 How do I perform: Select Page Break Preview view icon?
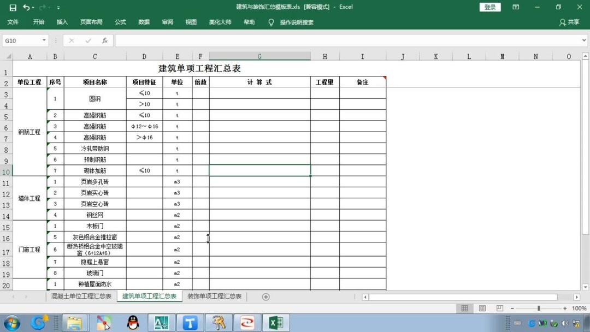point(499,309)
